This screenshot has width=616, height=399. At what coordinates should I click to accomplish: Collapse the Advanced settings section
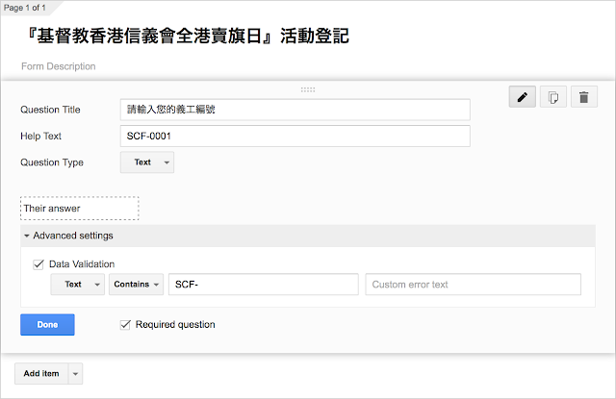(68, 236)
